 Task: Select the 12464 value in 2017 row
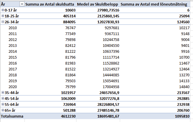pos(184,69)
